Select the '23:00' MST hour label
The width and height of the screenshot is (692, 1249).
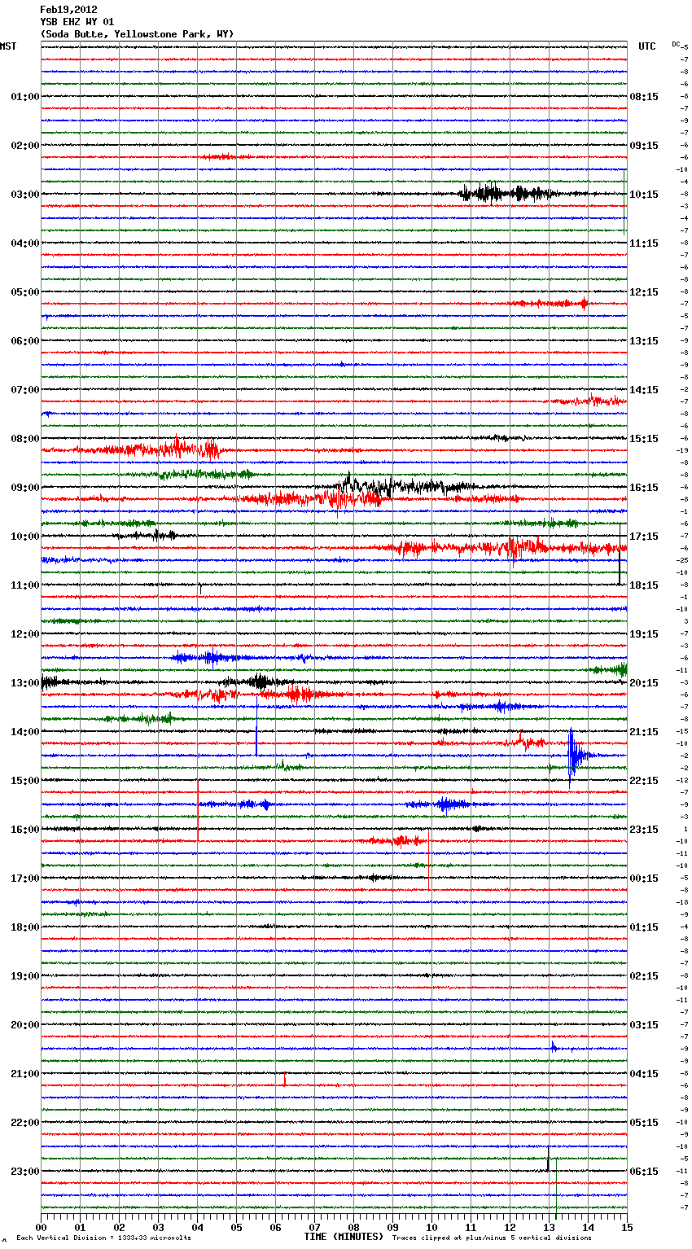coord(25,1172)
